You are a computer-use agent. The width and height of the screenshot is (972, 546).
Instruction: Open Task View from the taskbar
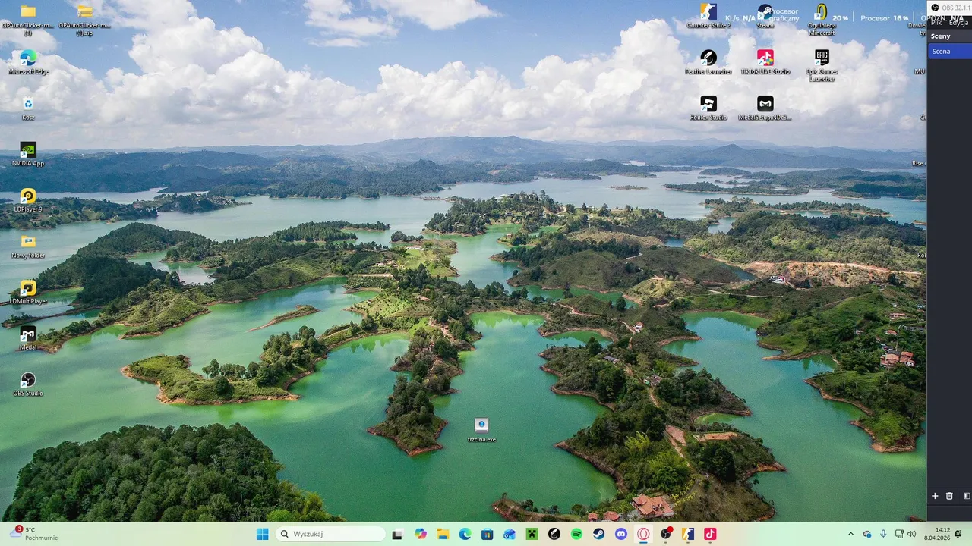pos(397,534)
